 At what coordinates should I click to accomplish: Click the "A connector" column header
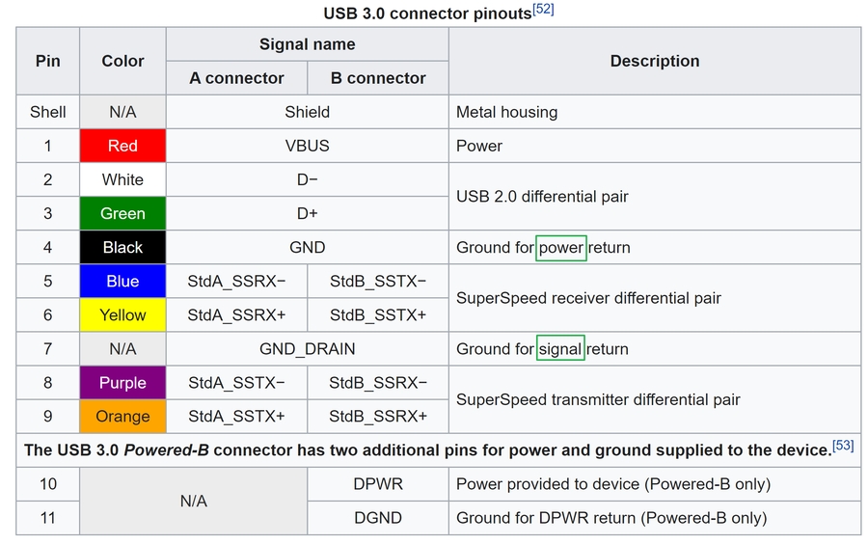coord(236,78)
